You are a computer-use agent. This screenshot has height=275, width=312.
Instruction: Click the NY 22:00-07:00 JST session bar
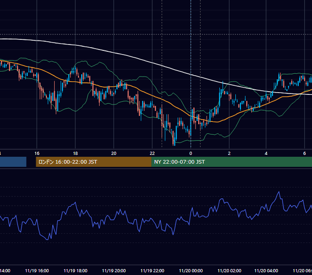pyautogui.click(x=232, y=162)
